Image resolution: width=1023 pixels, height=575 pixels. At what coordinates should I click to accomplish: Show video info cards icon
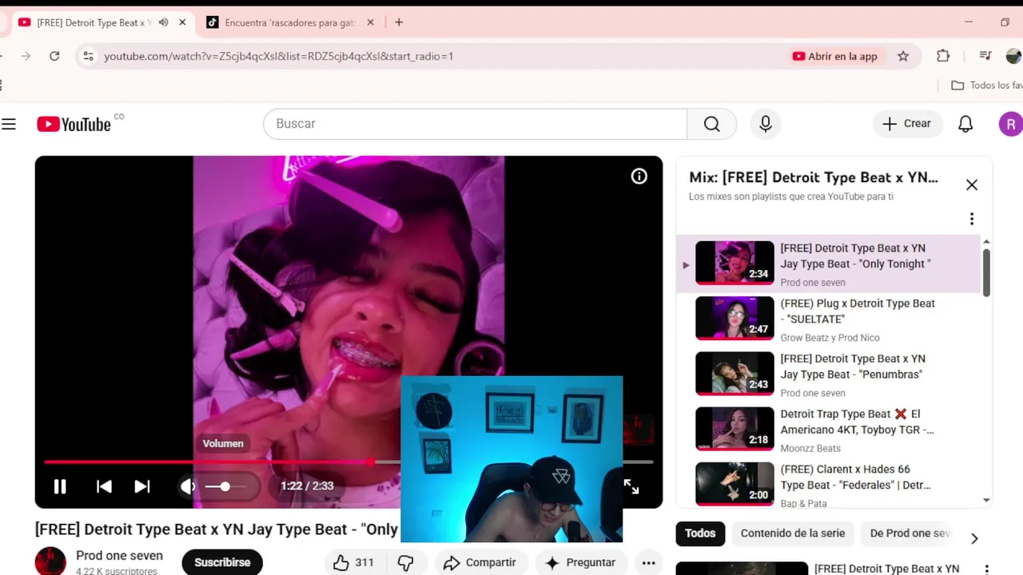click(x=639, y=176)
